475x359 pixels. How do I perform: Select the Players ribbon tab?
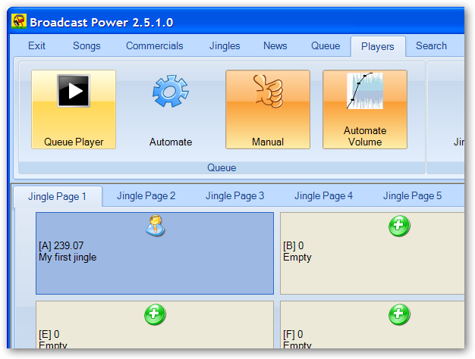(378, 46)
